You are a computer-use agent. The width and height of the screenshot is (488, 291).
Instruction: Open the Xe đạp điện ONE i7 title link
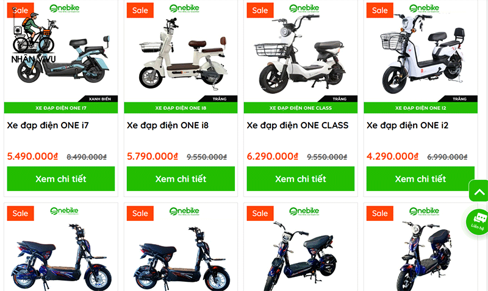coord(48,126)
